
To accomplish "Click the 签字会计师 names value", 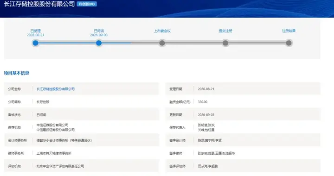I will (210, 140).
